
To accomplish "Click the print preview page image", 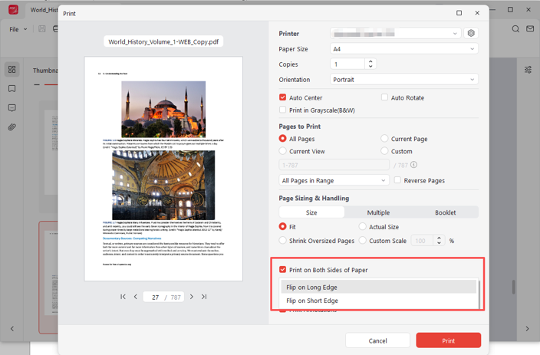I will [163, 169].
